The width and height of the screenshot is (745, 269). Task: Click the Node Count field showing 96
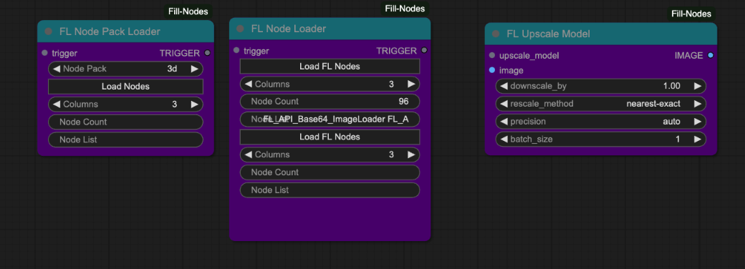330,102
